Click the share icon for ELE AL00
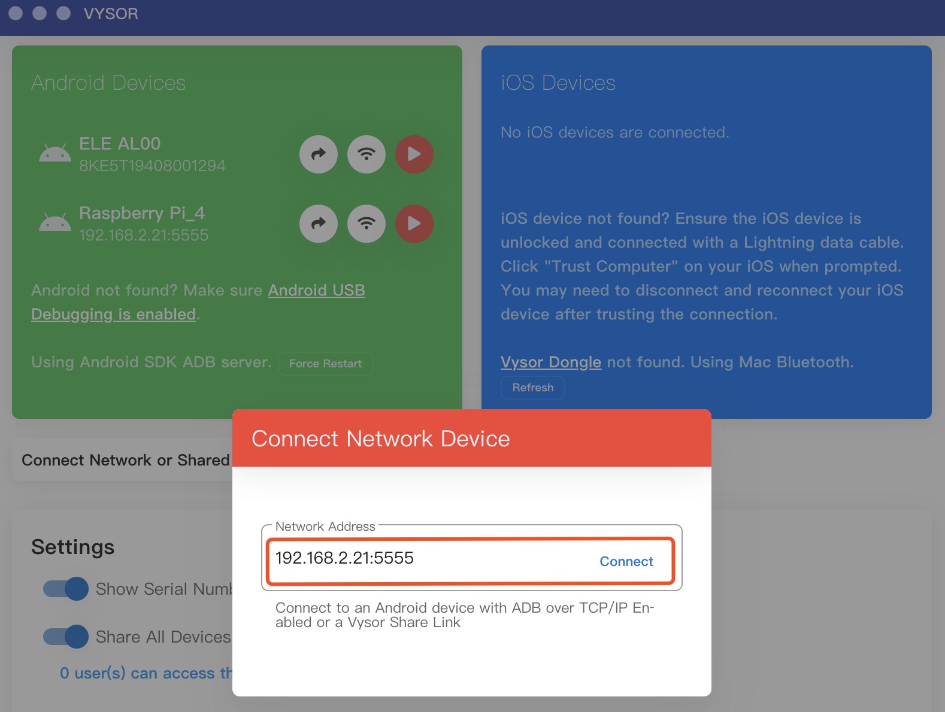 [319, 154]
